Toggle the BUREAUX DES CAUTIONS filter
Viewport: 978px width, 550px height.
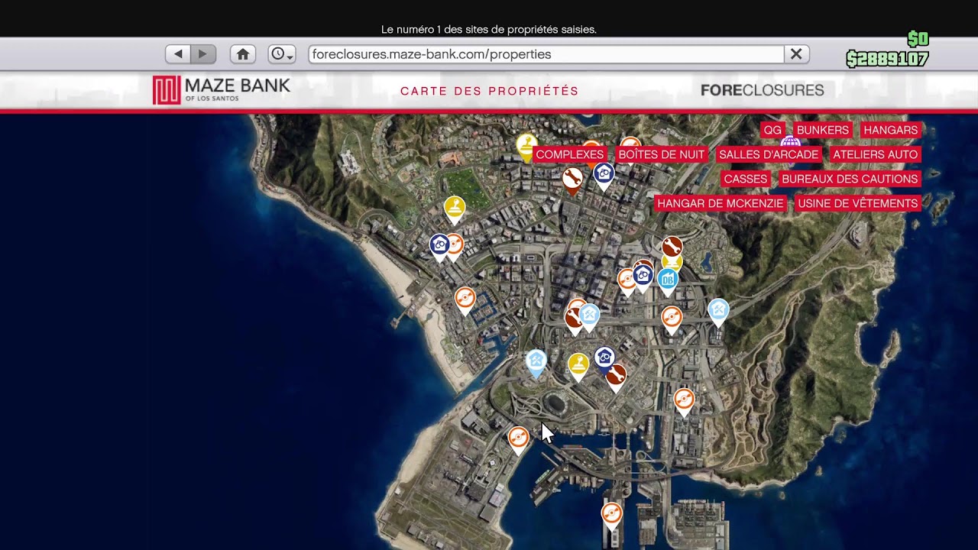850,179
